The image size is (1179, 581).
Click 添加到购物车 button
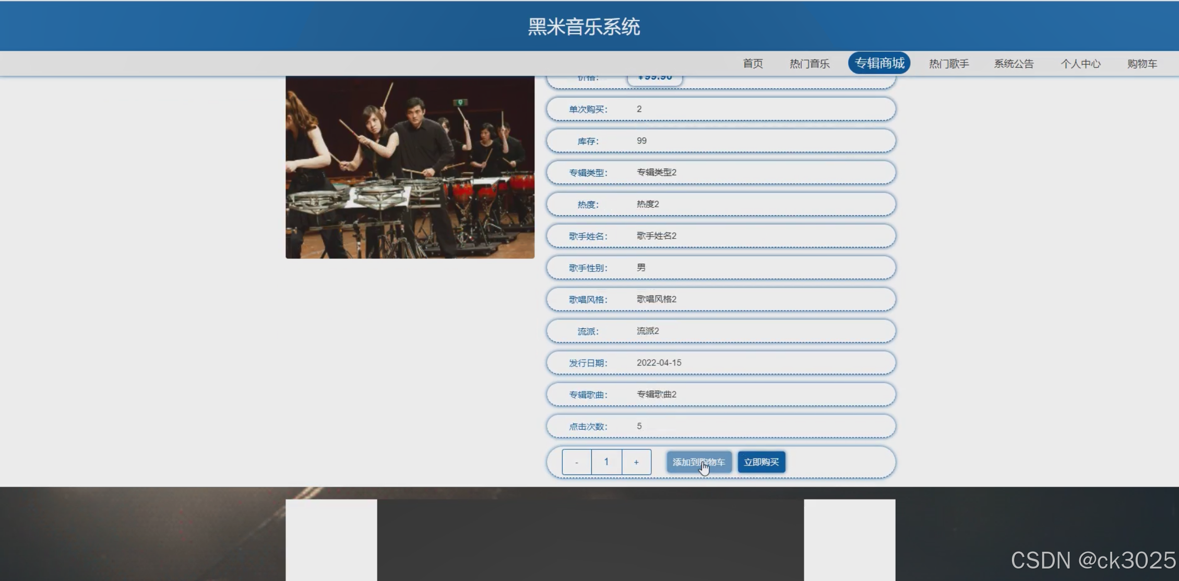pos(699,462)
